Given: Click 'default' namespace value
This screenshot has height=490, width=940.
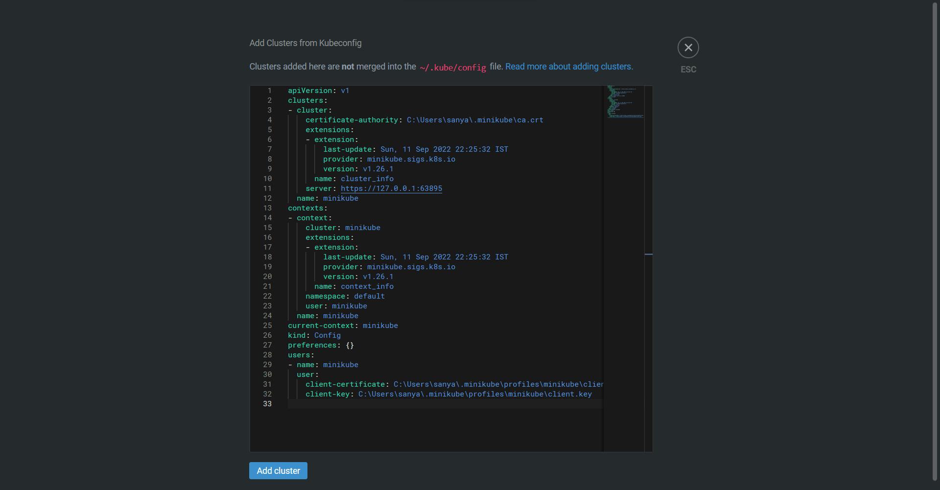Looking at the screenshot, I should click(369, 296).
